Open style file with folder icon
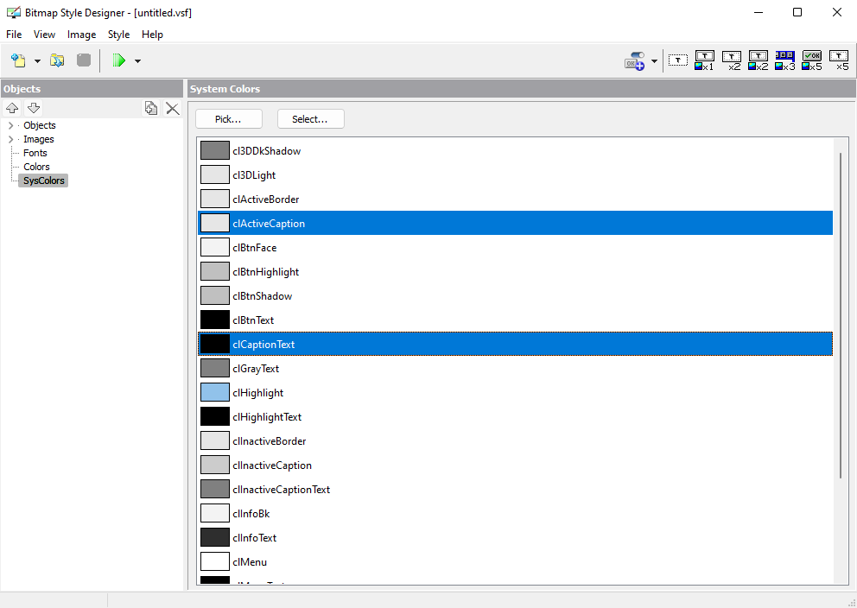This screenshot has height=608, width=857. point(57,60)
